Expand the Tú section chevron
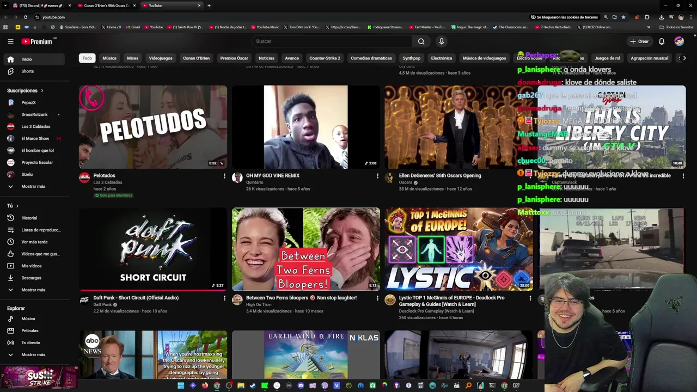This screenshot has height=392, width=697. tap(17, 206)
